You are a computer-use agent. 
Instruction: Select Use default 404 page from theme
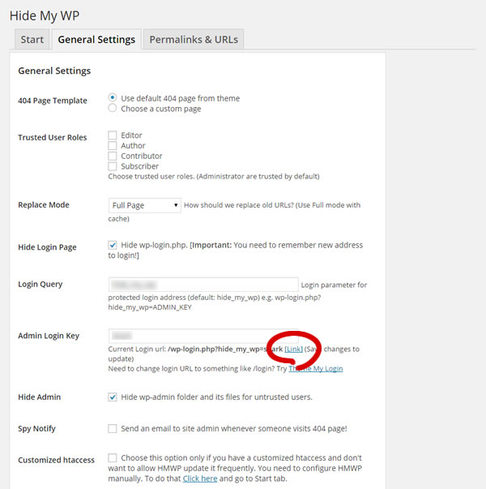(x=113, y=97)
